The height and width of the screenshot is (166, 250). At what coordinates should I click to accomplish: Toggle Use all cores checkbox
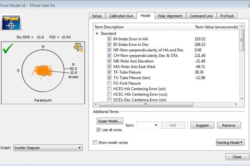[99, 130]
